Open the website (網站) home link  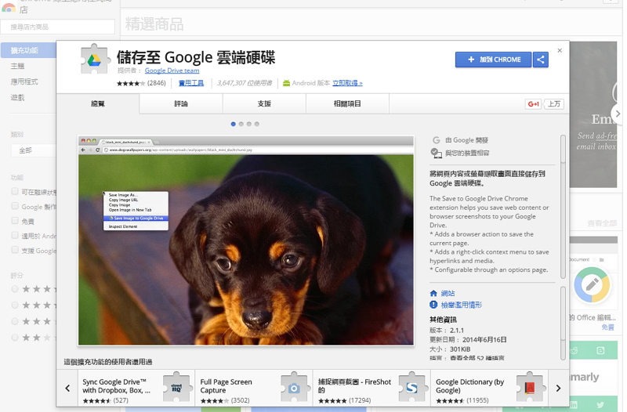pos(448,293)
